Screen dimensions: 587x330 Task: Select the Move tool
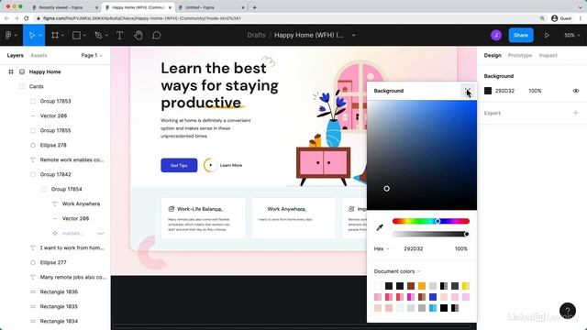click(32, 35)
